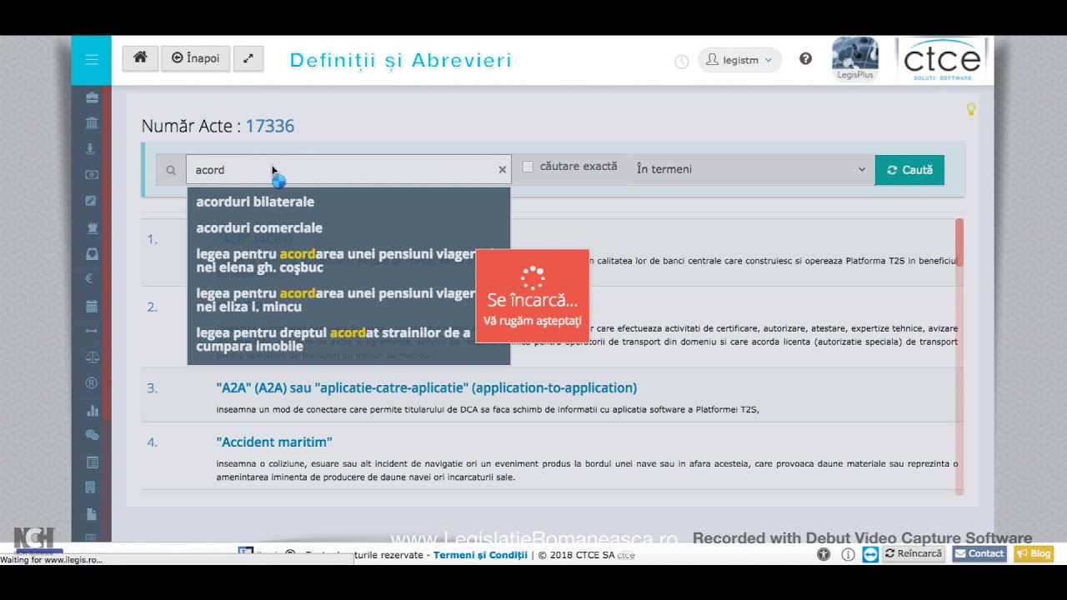Open the 'A2A' application-to-application definition
This screenshot has height=600, width=1067.
click(x=426, y=387)
